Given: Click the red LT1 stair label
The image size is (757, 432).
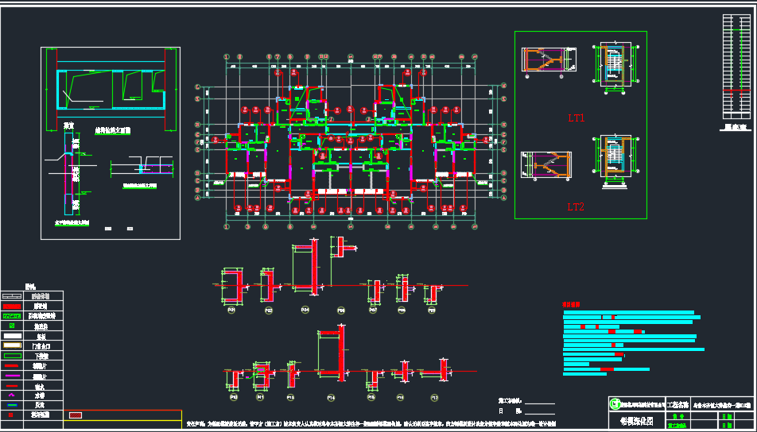Looking at the screenshot, I should [576, 118].
